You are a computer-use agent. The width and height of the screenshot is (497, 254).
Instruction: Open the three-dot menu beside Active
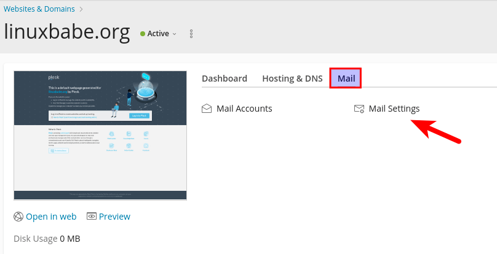click(191, 34)
